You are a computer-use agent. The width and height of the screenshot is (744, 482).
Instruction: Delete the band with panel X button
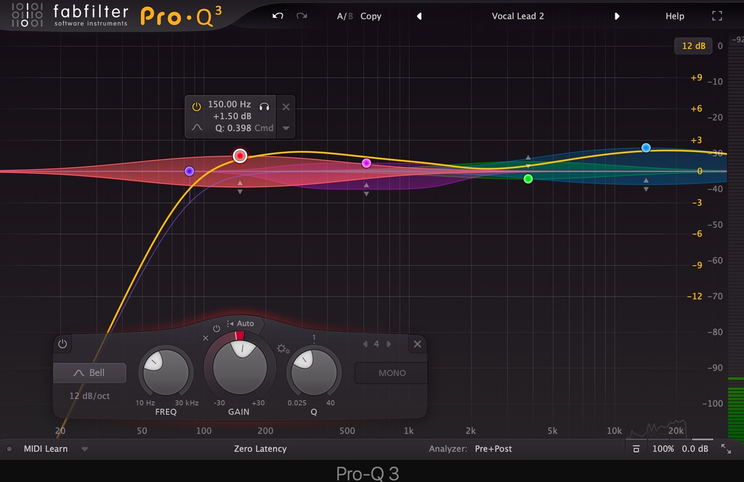click(x=417, y=344)
